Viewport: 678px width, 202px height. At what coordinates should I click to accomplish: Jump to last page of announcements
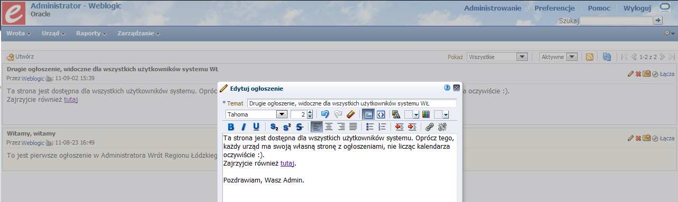coord(671,57)
